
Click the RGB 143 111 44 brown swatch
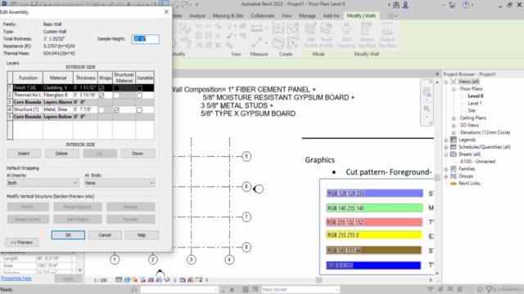(x=373, y=251)
